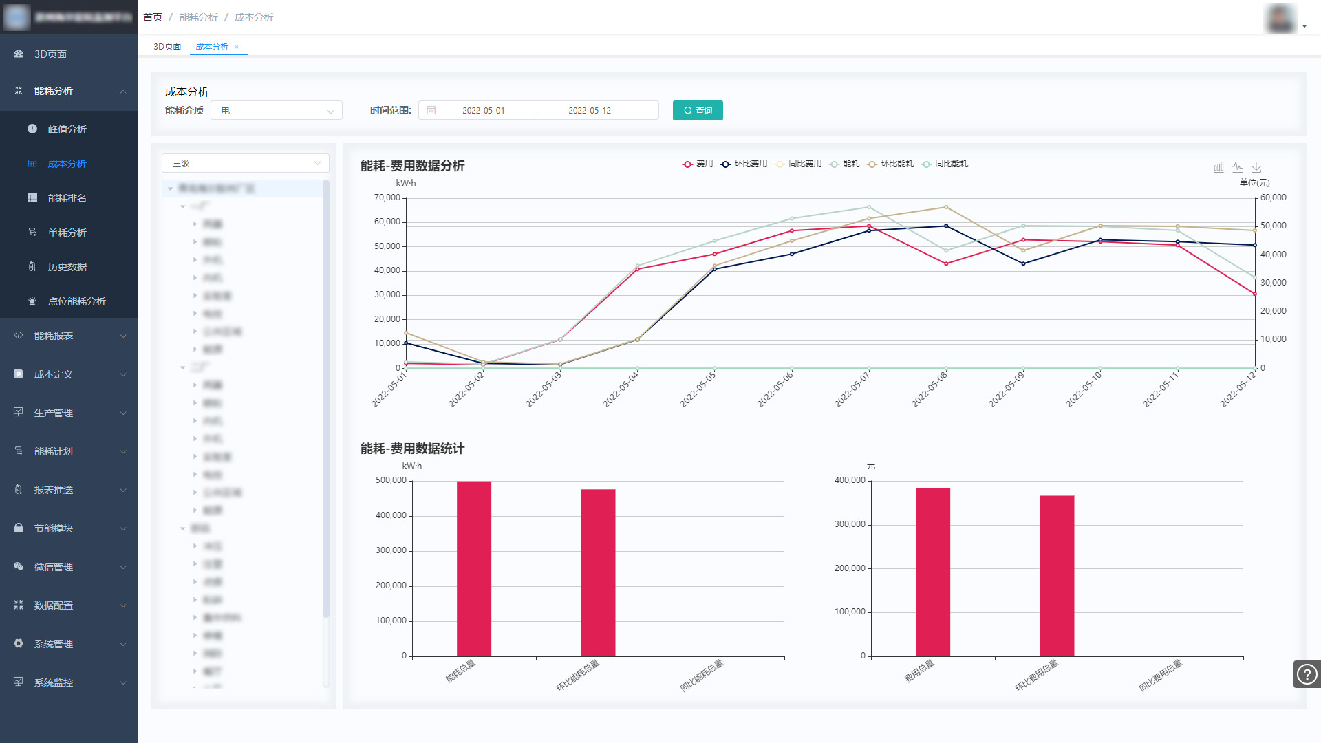
Task: Open the 能耗介质 dropdown showing 电
Action: [x=276, y=110]
